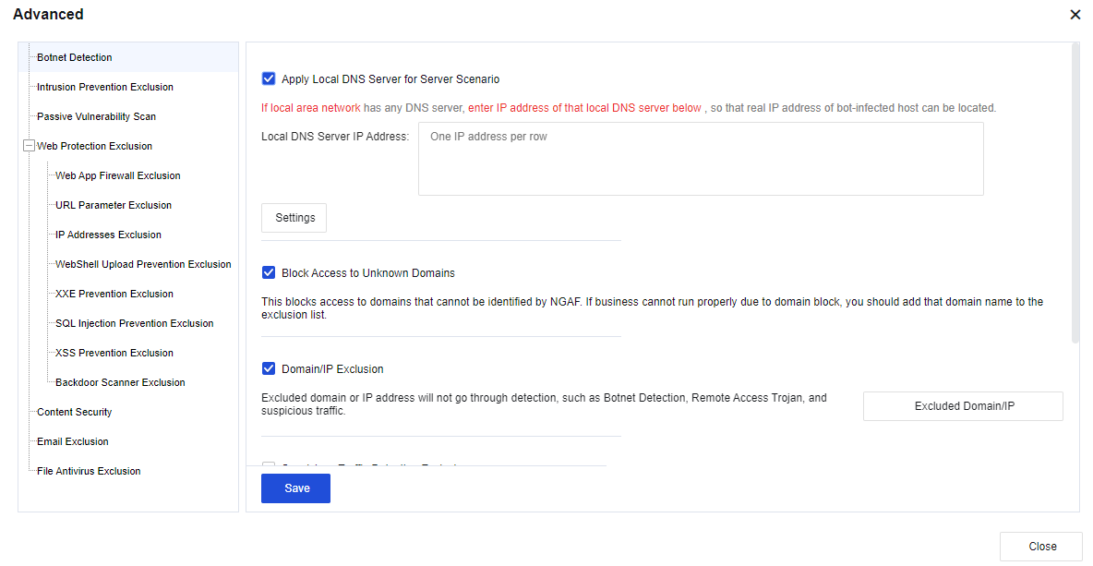Save the botnet detection settings
The image size is (1093, 566).
point(295,488)
